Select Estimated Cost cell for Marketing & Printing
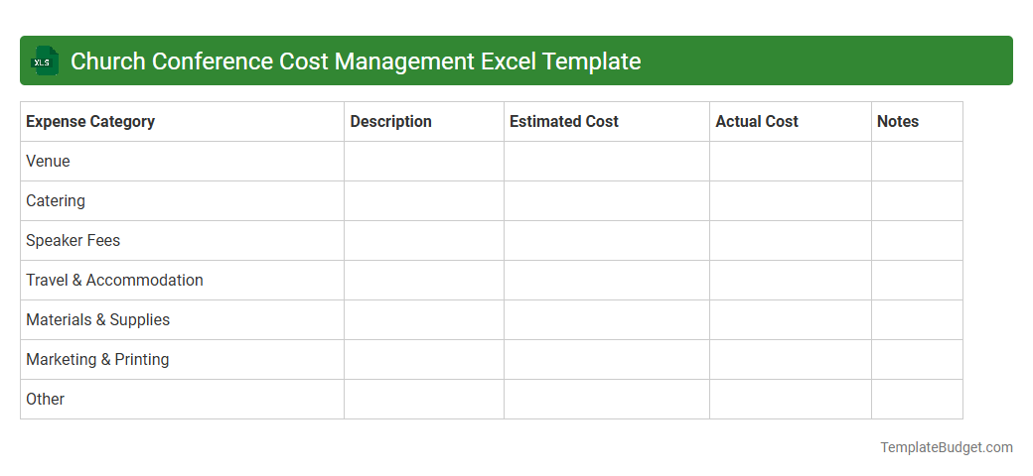 [x=607, y=360]
